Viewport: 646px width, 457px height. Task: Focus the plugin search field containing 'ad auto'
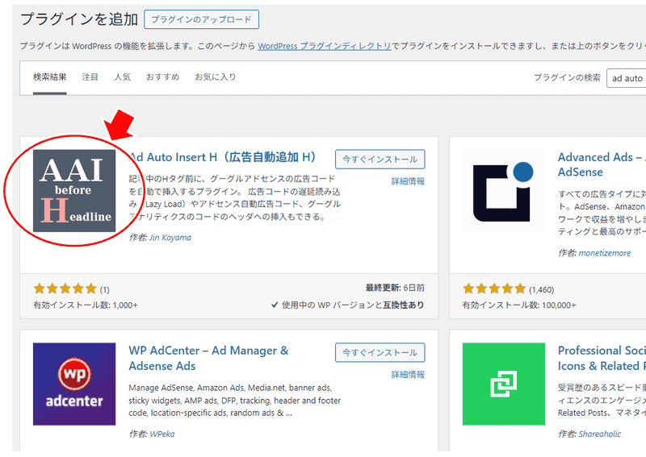click(627, 78)
